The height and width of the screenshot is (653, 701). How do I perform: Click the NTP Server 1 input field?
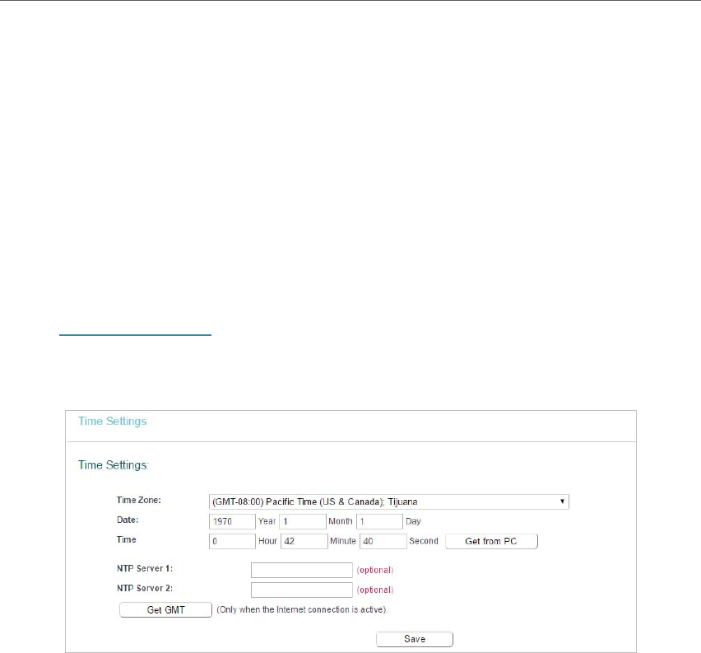tap(302, 570)
